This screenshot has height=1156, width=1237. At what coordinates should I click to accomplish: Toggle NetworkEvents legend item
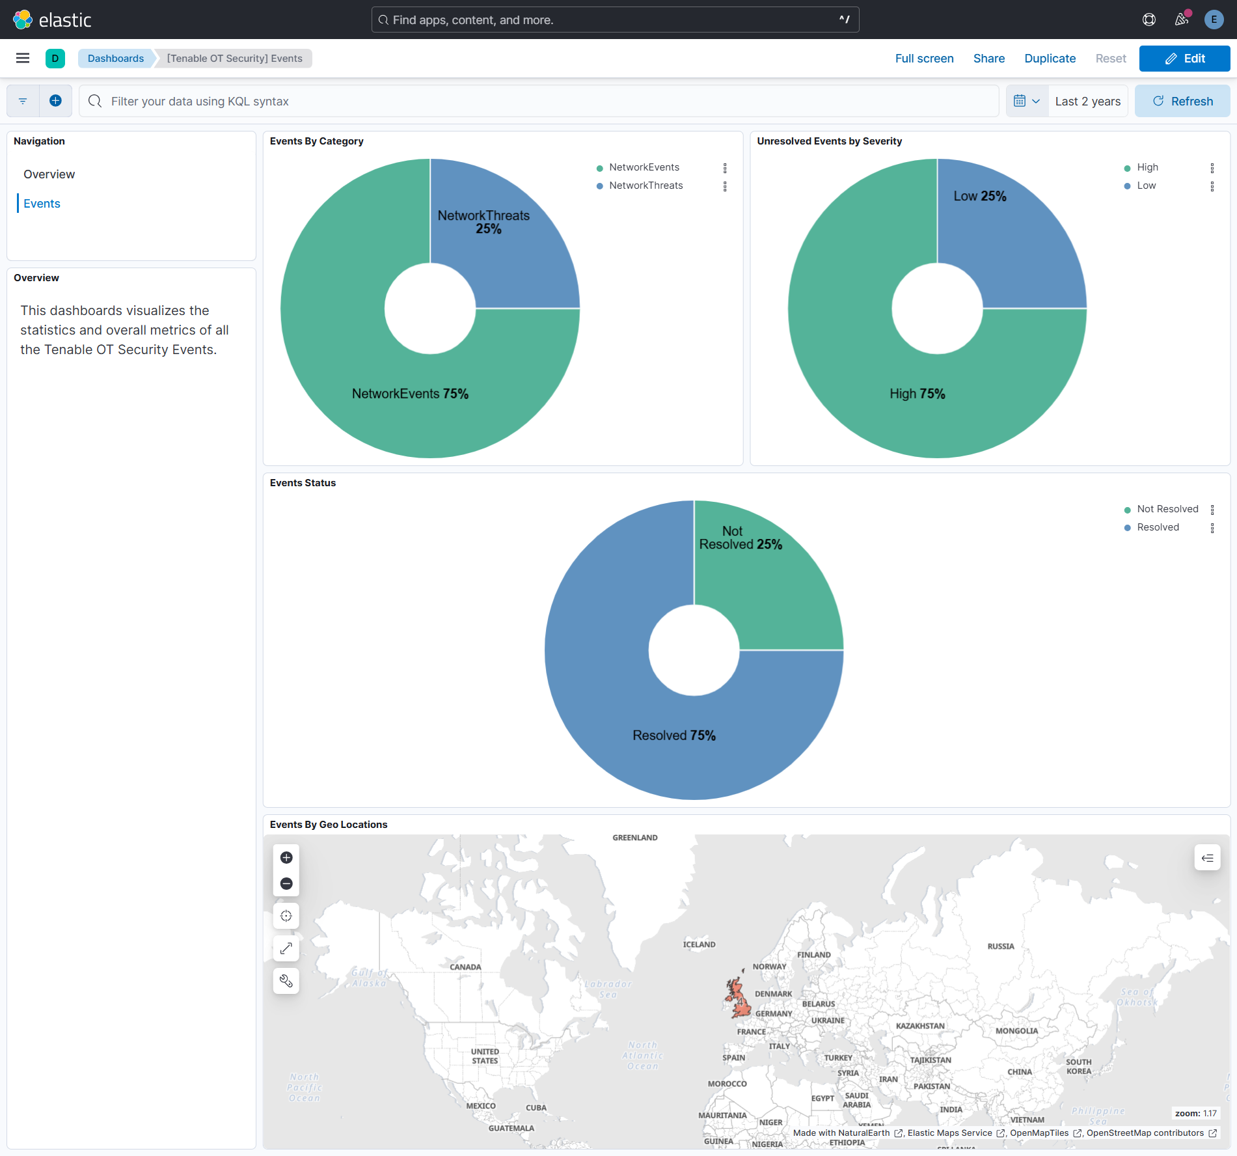click(x=644, y=167)
